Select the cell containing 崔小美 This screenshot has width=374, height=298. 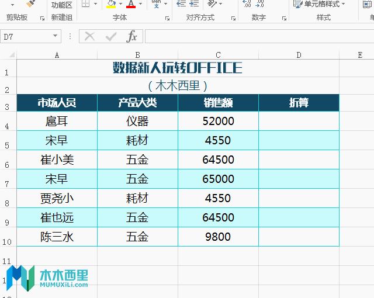(x=57, y=160)
